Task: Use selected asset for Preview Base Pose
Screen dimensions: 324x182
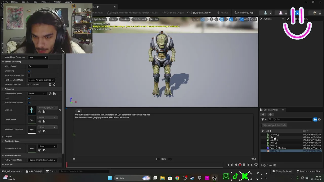Action: pos(39,150)
